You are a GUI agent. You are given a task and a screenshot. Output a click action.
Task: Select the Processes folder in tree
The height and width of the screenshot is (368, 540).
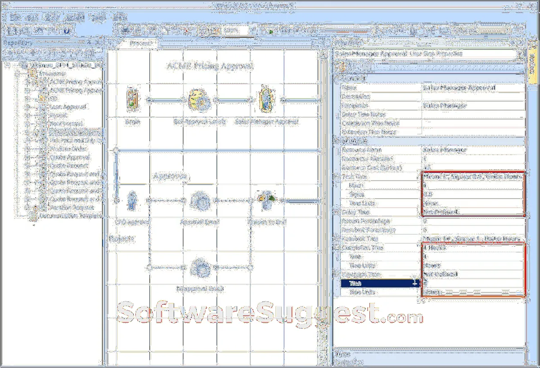52,73
